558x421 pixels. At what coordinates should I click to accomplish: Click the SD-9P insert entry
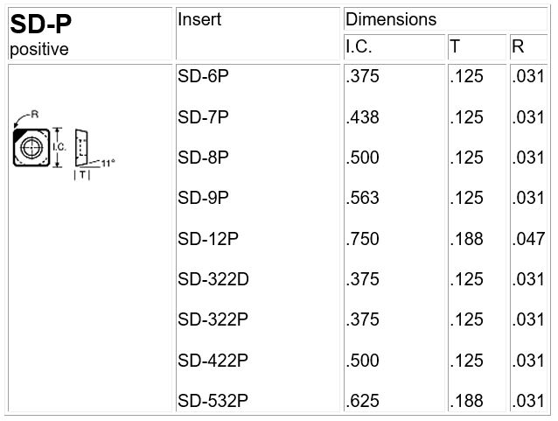[x=204, y=198]
